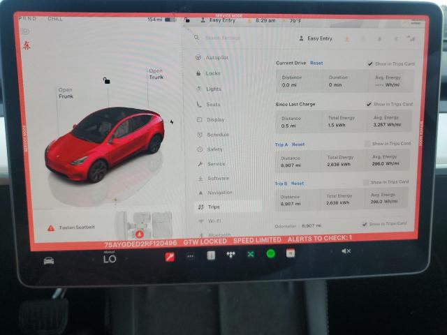This screenshot has height=335, width=447.
Task: Tap the Fasten Seatbelt alert
Action: (x=71, y=228)
